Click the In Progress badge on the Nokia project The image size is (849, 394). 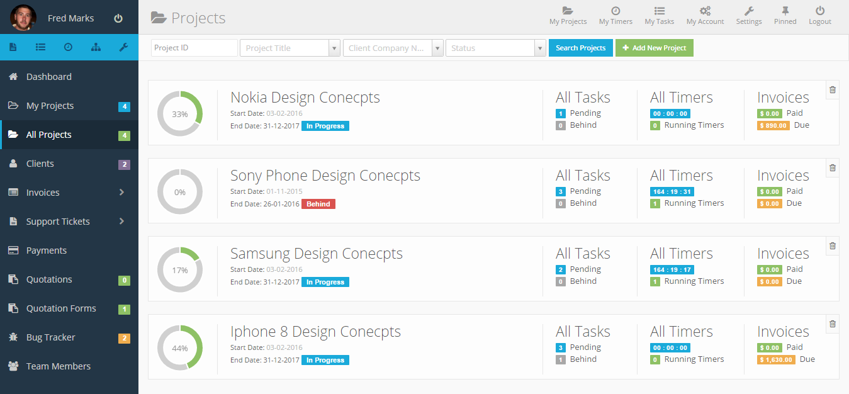click(x=325, y=126)
